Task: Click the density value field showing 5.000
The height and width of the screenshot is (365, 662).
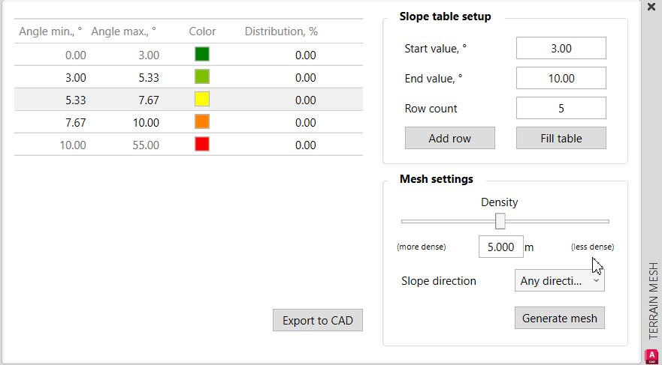Action: tap(500, 247)
